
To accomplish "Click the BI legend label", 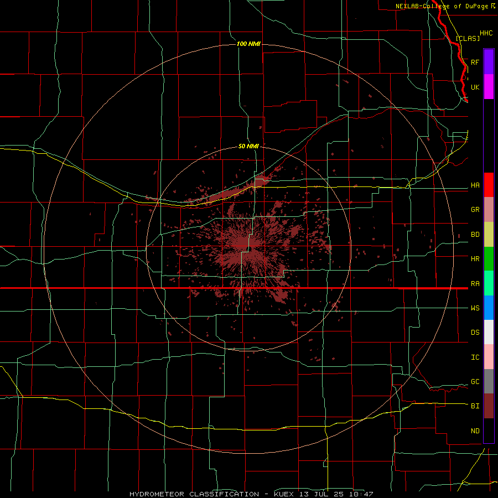I will pyautogui.click(x=475, y=406).
